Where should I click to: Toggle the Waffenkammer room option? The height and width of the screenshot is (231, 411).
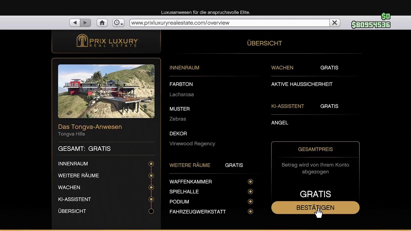click(250, 182)
